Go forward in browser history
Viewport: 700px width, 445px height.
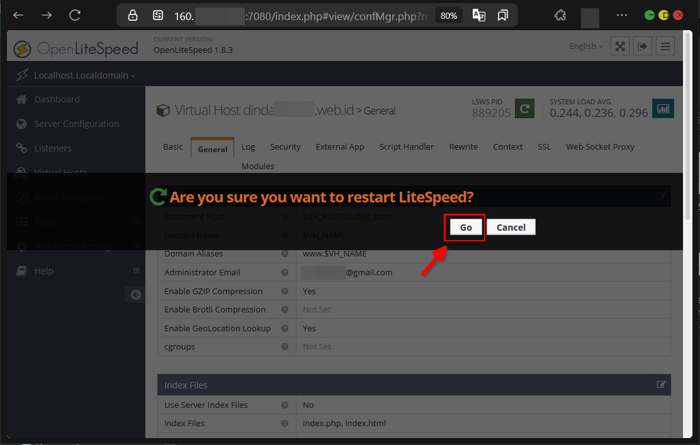(x=47, y=16)
